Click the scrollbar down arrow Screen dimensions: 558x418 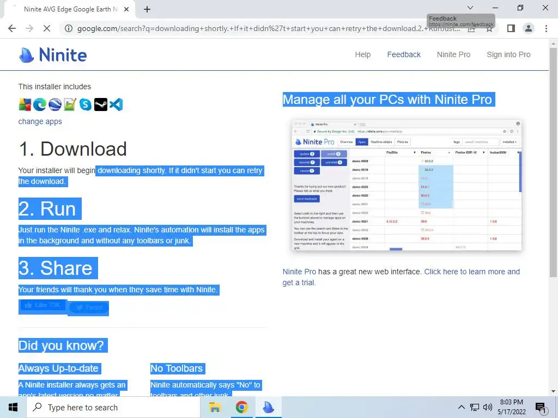[x=554, y=392]
